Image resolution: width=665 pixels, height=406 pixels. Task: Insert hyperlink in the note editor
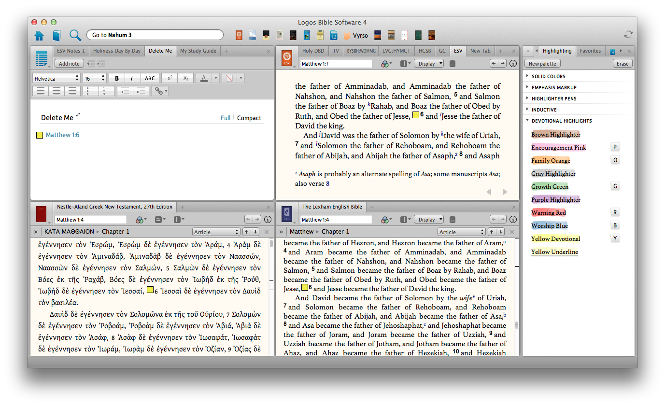[160, 91]
